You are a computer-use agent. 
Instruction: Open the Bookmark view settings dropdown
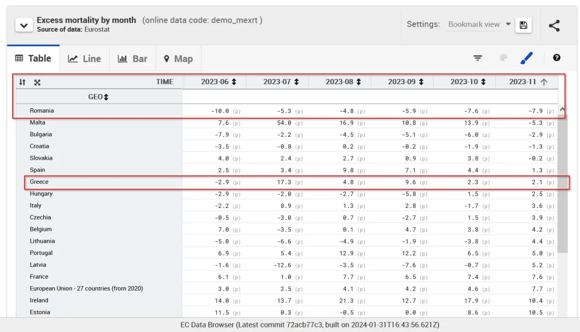(479, 24)
